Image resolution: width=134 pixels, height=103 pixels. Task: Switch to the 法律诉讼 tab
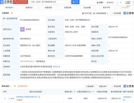tap(29, 8)
